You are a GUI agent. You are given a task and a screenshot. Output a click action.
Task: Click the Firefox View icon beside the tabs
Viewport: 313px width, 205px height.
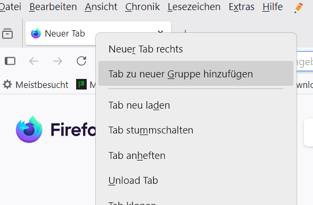click(7, 33)
